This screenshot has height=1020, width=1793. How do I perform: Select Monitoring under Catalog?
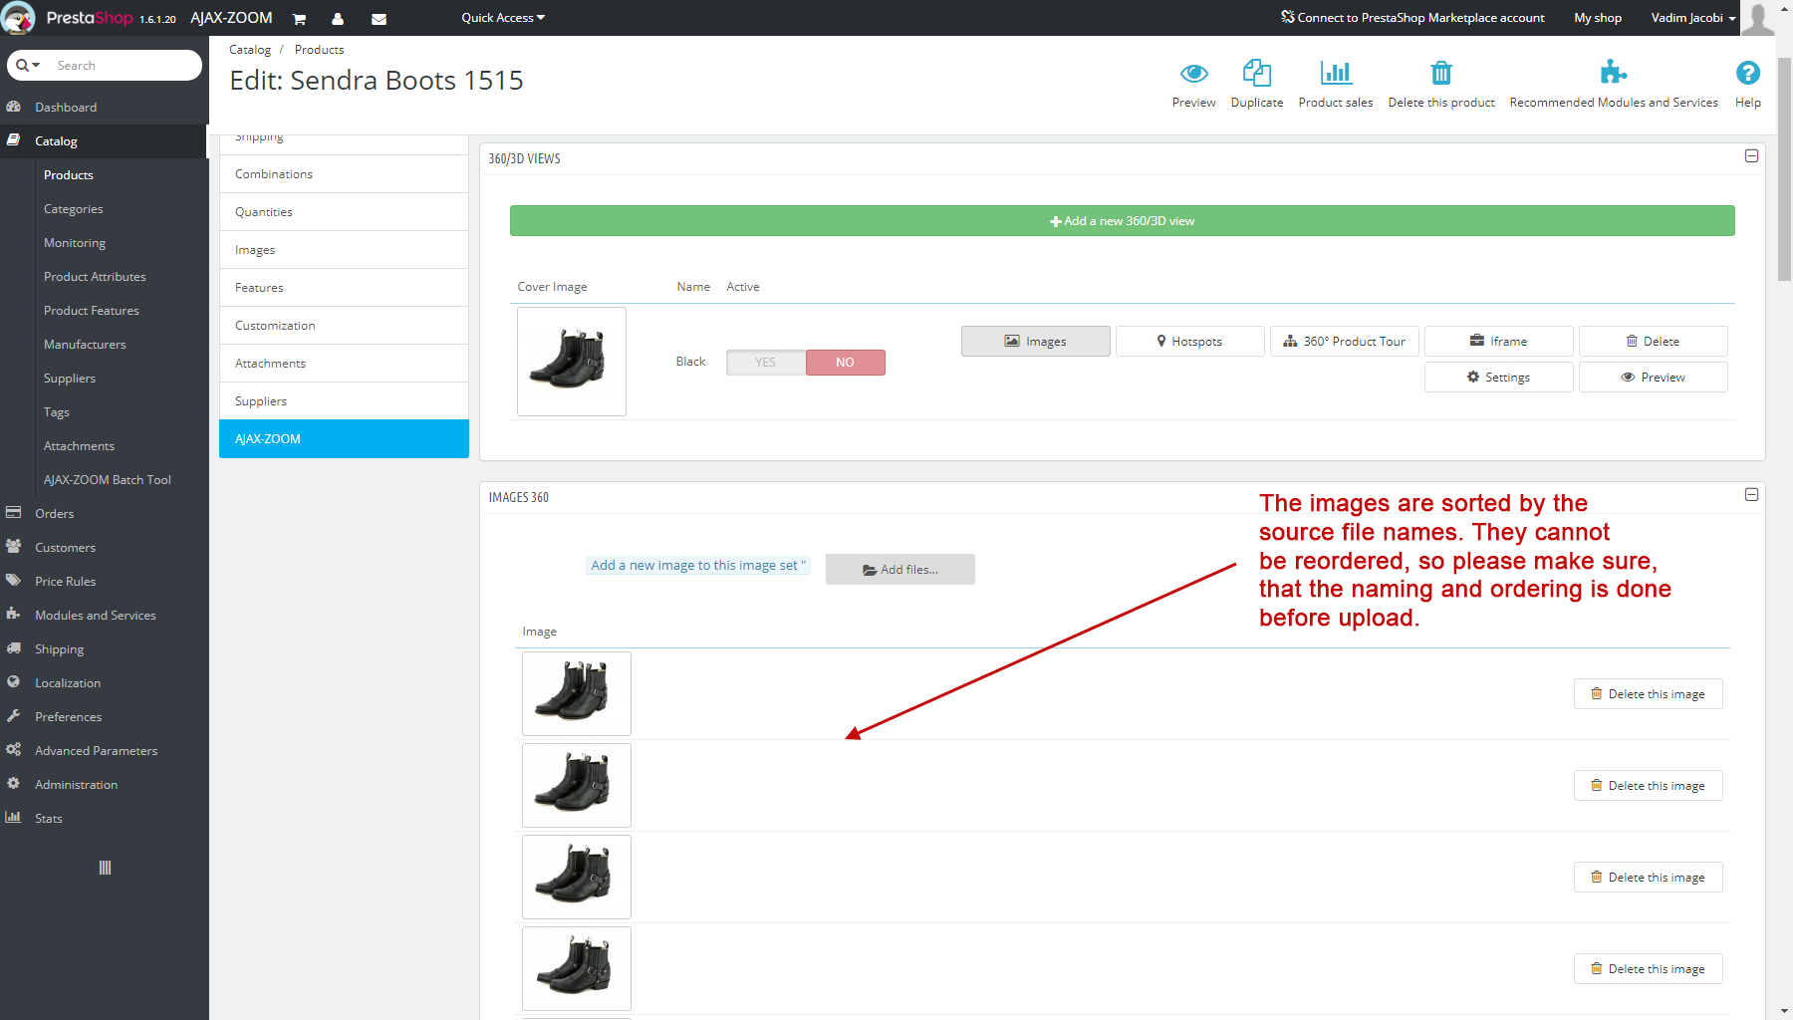tap(75, 242)
